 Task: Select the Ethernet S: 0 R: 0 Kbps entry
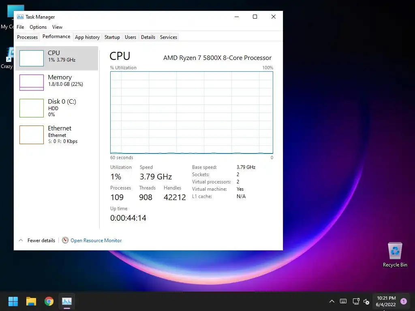point(57,134)
